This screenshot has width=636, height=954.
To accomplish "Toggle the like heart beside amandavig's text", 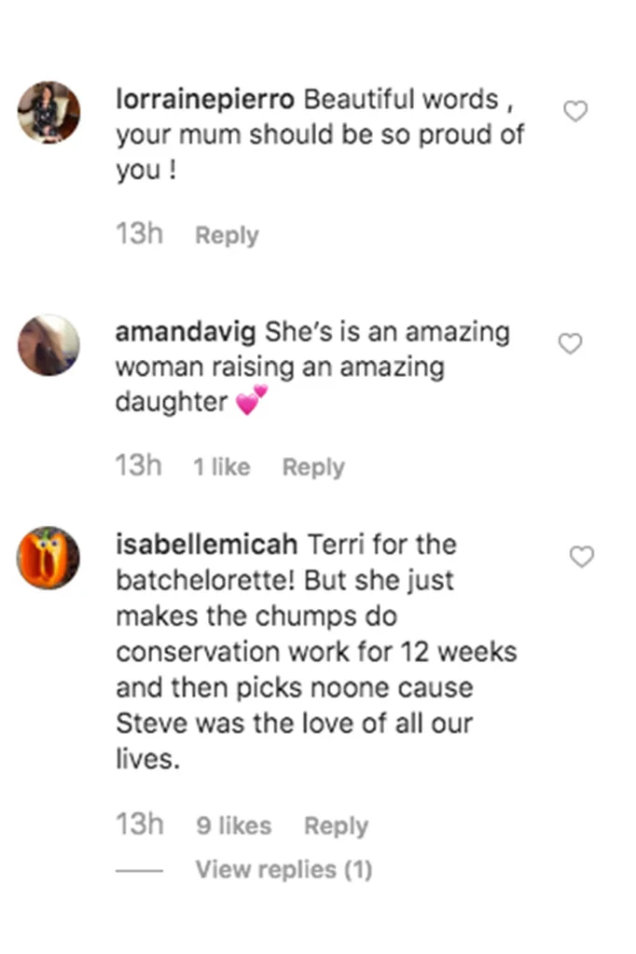I will 570,343.
